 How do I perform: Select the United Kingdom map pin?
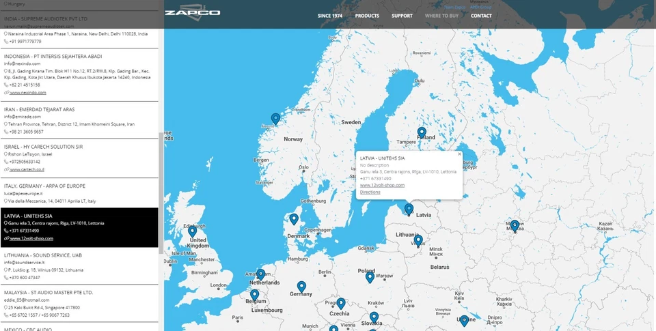coord(193,232)
